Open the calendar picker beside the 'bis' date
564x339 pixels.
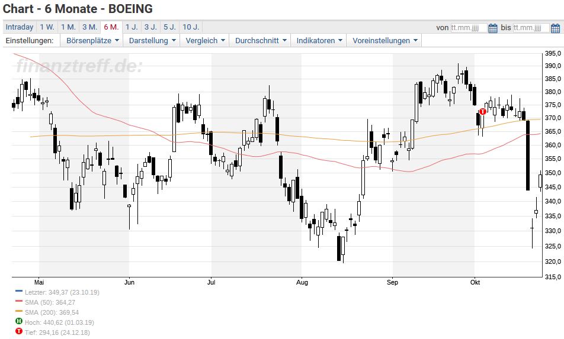pyautogui.click(x=555, y=28)
